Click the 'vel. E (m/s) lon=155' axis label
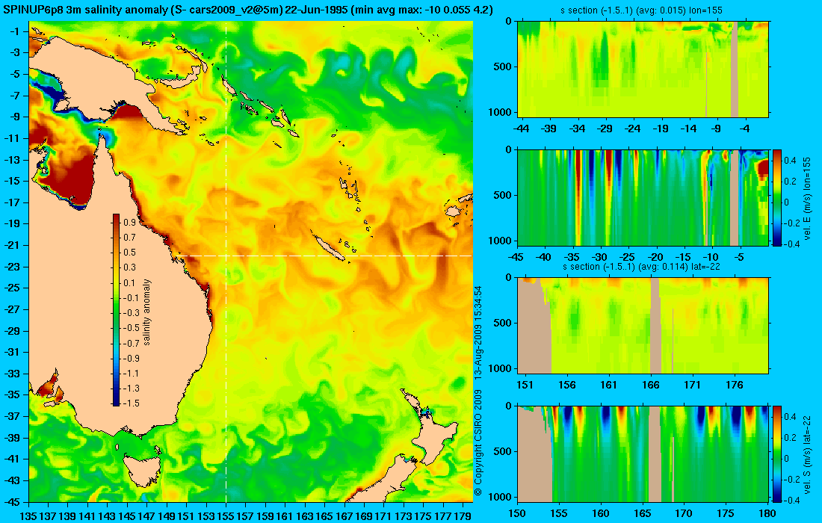The height and width of the screenshot is (523, 822). point(807,198)
